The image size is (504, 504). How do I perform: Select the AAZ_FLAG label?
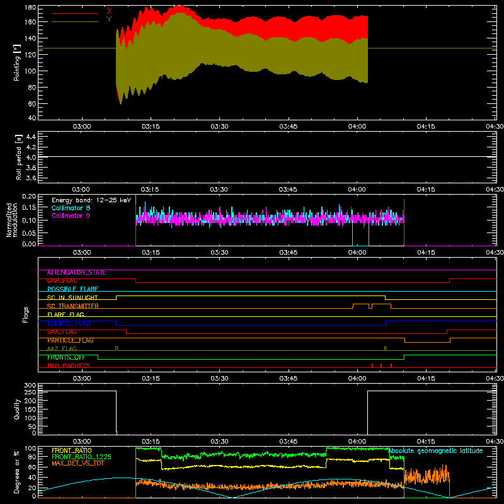pos(62,349)
